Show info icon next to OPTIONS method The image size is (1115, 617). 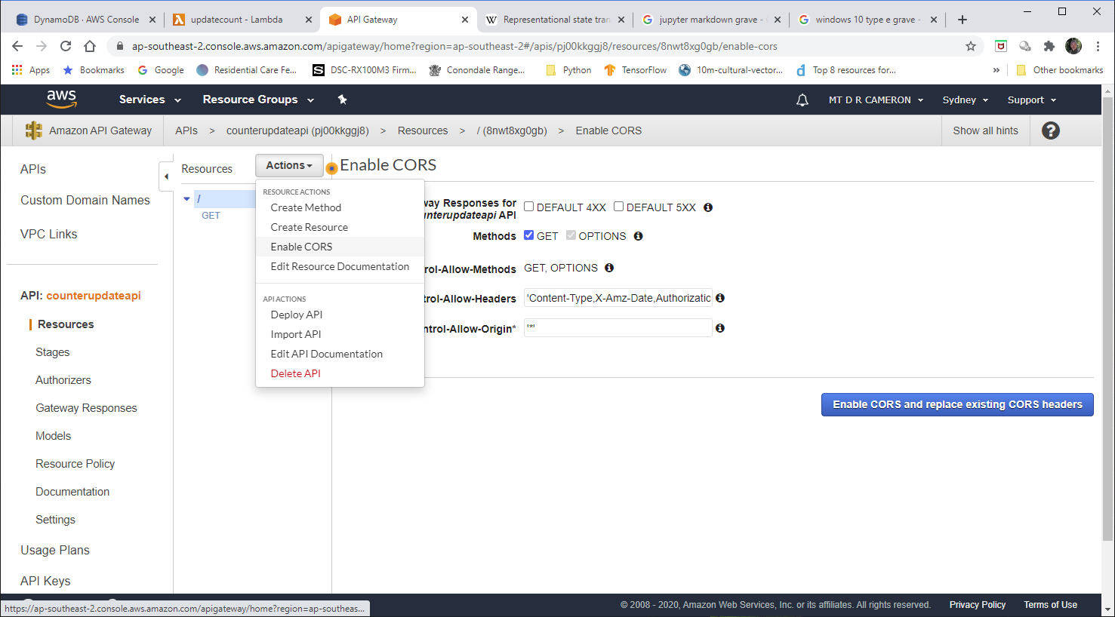coord(638,236)
